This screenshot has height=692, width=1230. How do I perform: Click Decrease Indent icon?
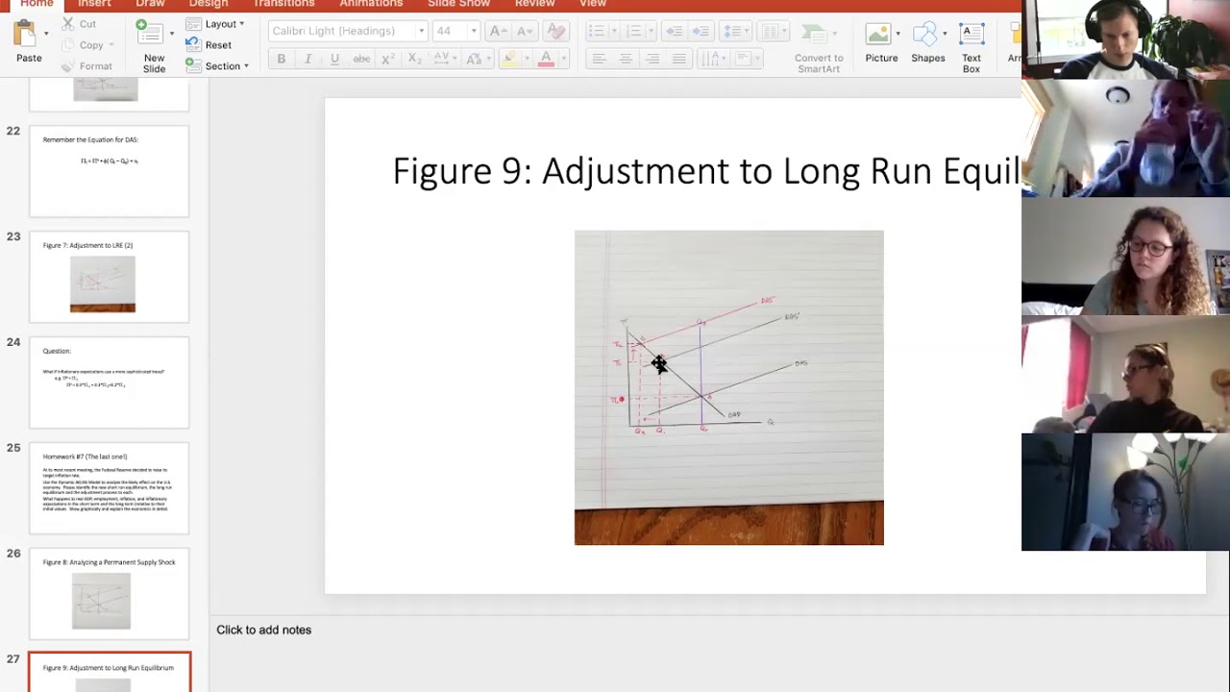[x=675, y=32]
